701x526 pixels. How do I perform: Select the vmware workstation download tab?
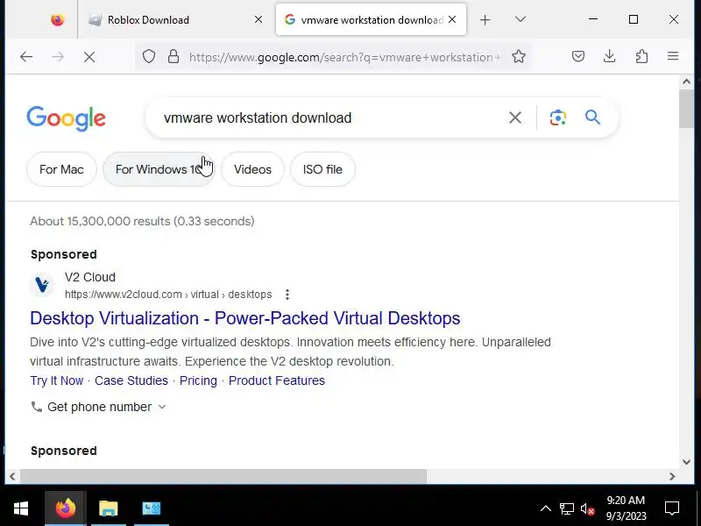pyautogui.click(x=371, y=19)
